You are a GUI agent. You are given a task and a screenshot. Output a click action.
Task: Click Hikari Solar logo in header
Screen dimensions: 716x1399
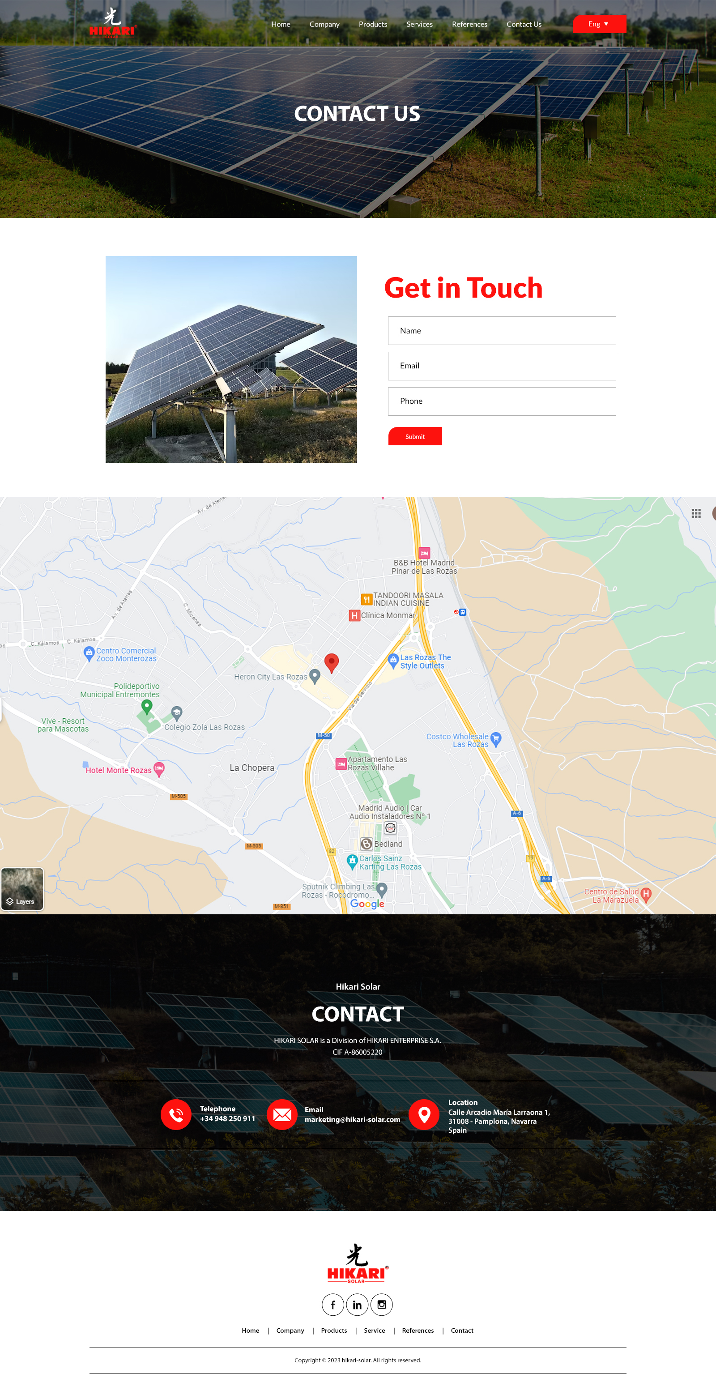(113, 23)
